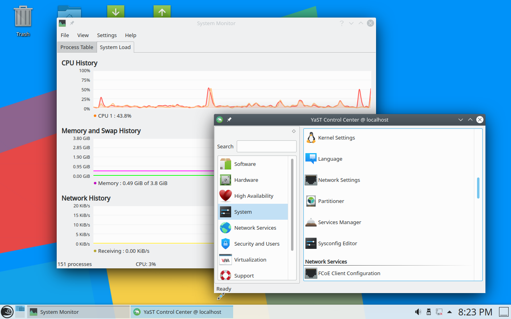511x319 pixels.
Task: Launch the Language module icon
Action: click(x=311, y=159)
